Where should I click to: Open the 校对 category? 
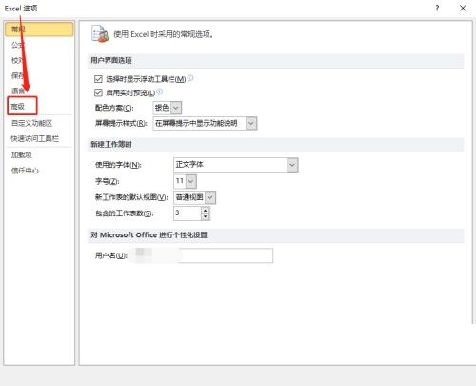point(18,60)
